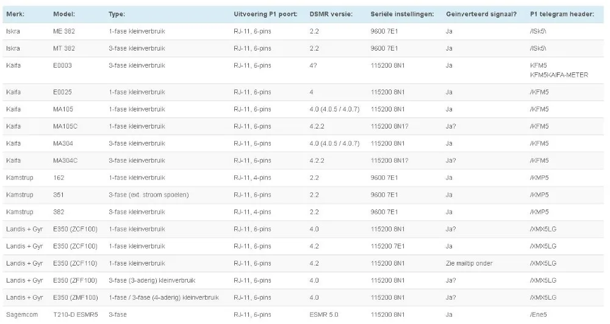Click 'Iskra' in the ME 382 row
610x324 pixels.
tap(13, 32)
